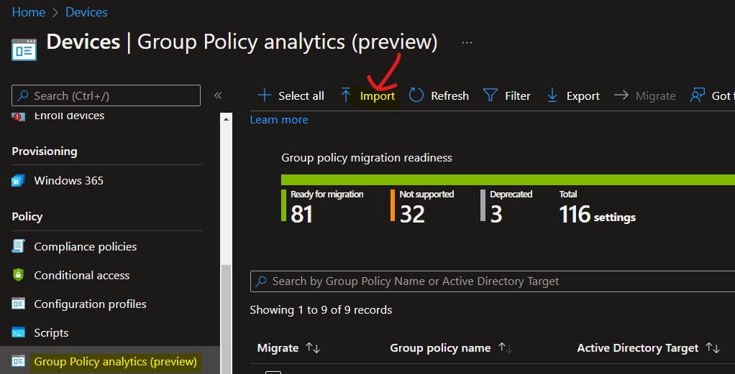Screen dimensions: 735x374
Task: Open Configuration profiles in sidebar
Action: [x=90, y=304]
